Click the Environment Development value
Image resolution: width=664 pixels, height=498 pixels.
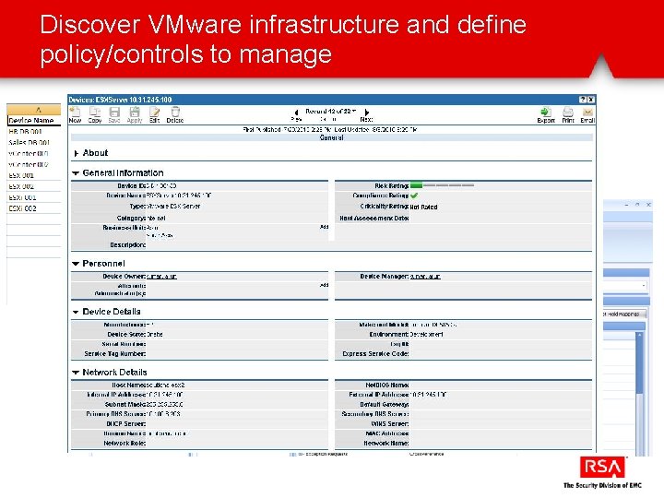[x=426, y=335]
